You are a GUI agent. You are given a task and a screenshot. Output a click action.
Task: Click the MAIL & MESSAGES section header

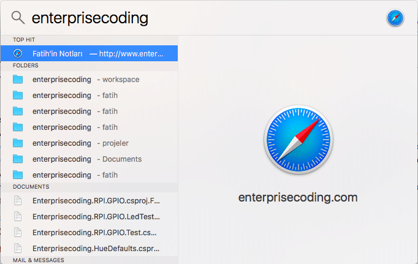pos(39,260)
